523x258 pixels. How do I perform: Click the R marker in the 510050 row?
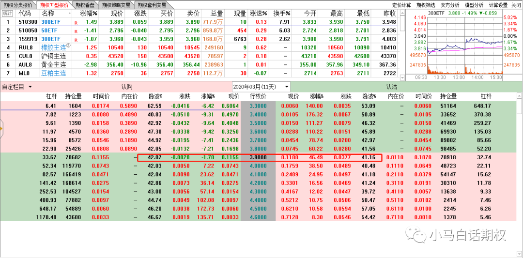76,31
